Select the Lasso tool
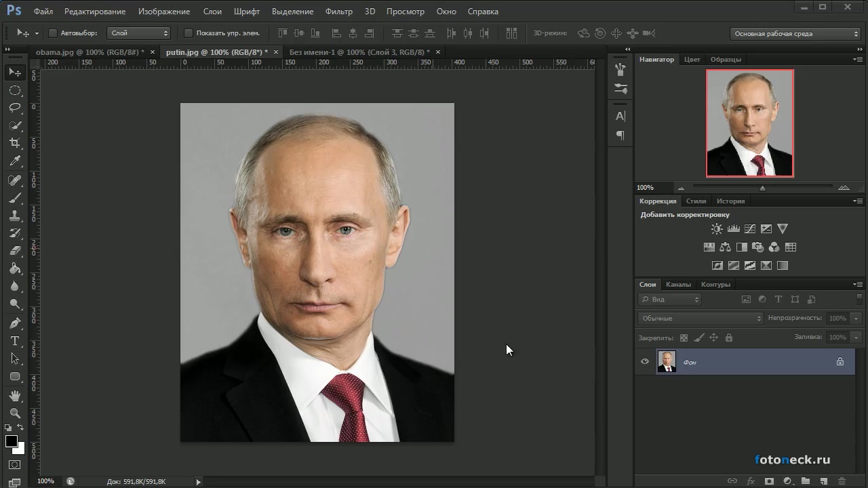Image resolution: width=868 pixels, height=488 pixels. click(x=15, y=108)
